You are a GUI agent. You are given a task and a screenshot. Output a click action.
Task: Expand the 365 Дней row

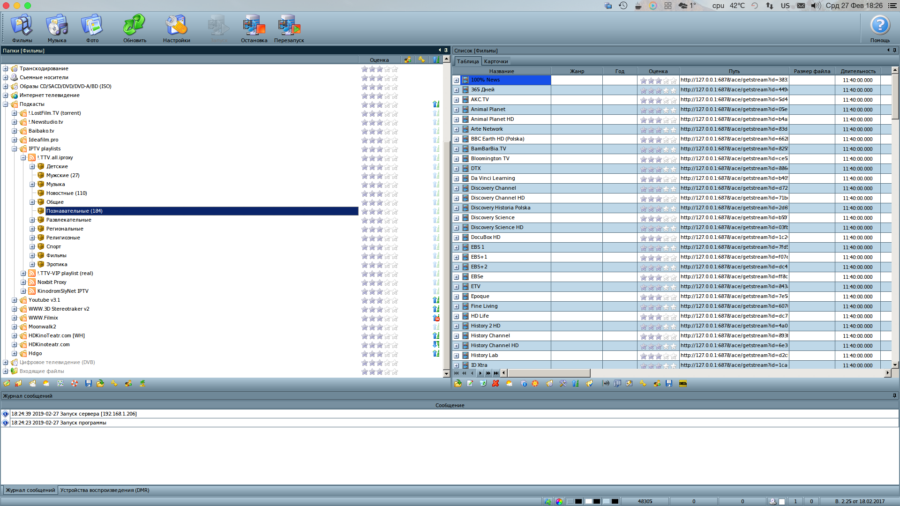(456, 90)
